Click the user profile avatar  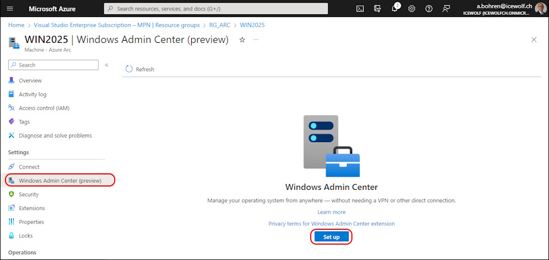pyautogui.click(x=540, y=8)
